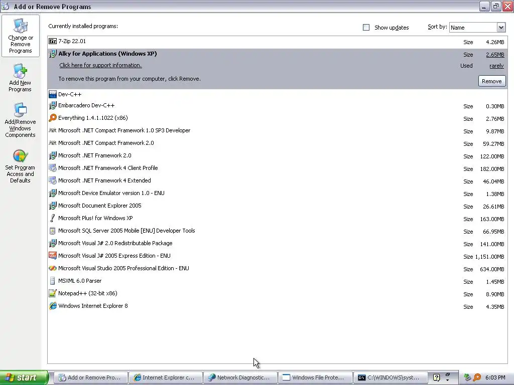Click the Dev-C++ program icon
Image resolution: width=514 pixels, height=385 pixels.
52,94
